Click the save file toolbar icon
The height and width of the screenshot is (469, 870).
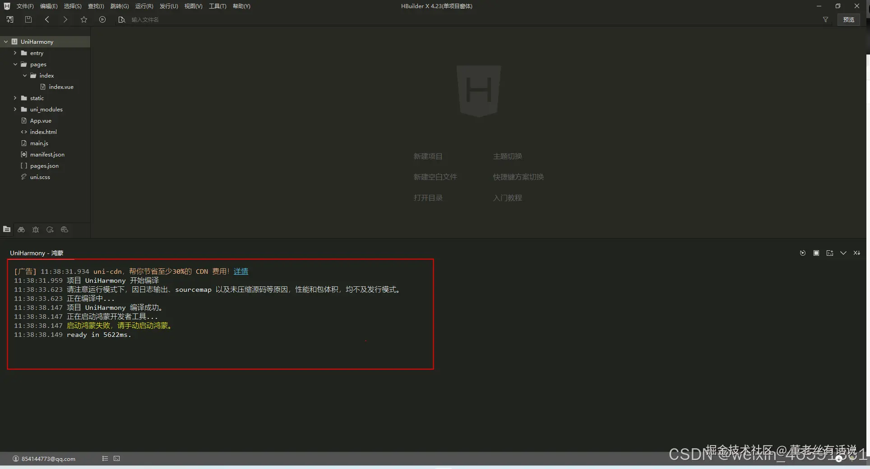28,19
